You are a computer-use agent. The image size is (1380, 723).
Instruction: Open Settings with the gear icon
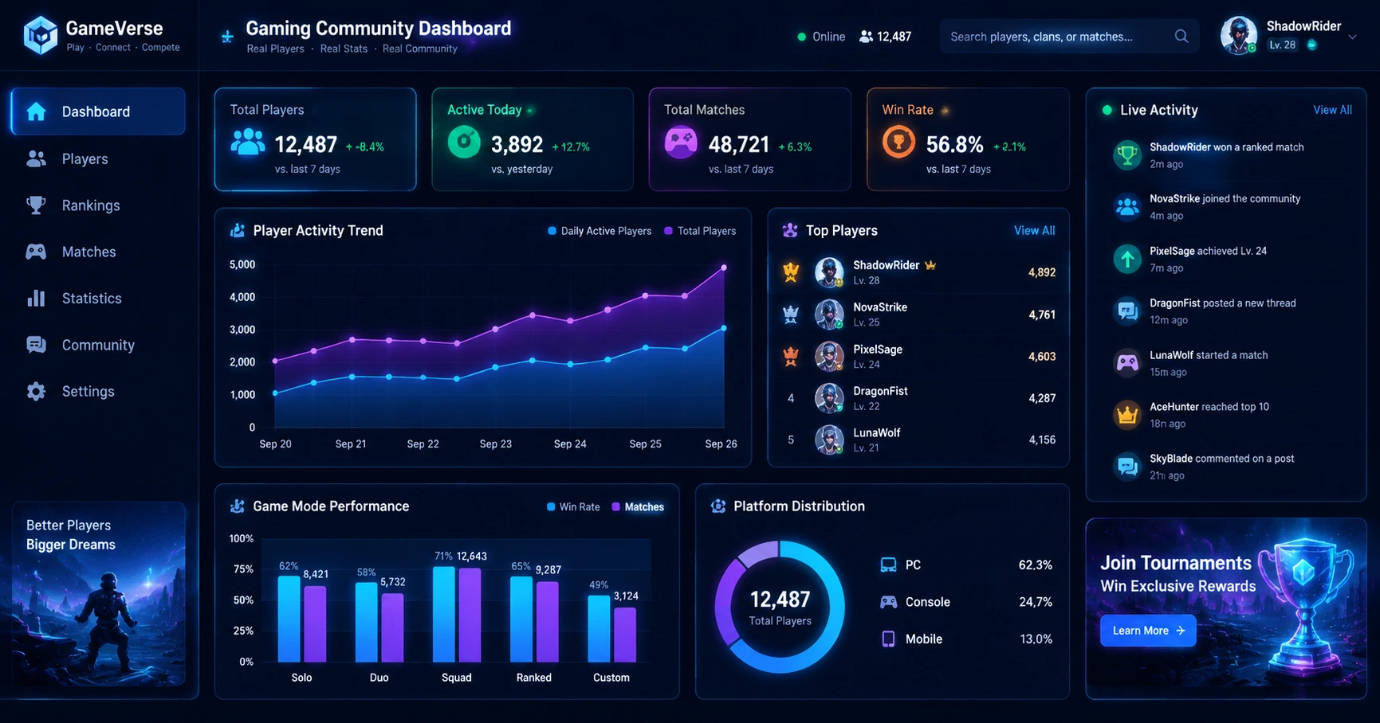coord(36,392)
